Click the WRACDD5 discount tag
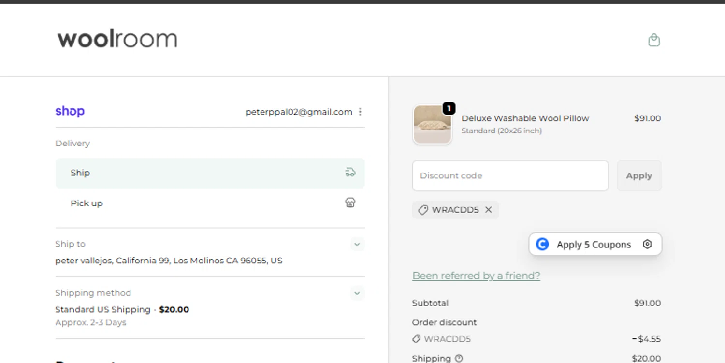The height and width of the screenshot is (363, 725). 449,210
